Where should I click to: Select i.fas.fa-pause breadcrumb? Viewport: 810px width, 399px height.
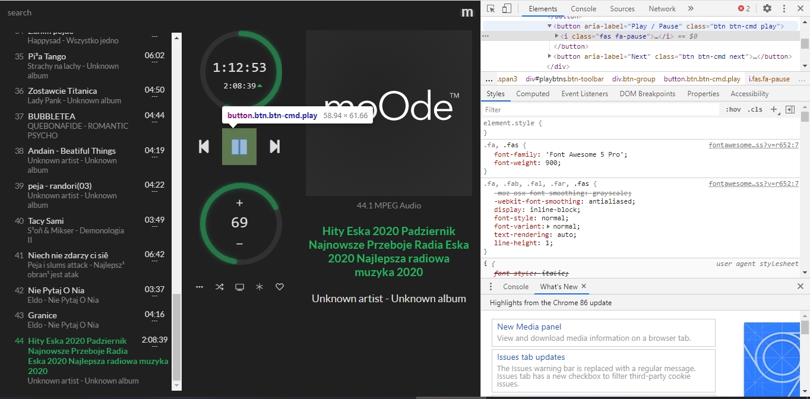[x=769, y=79]
